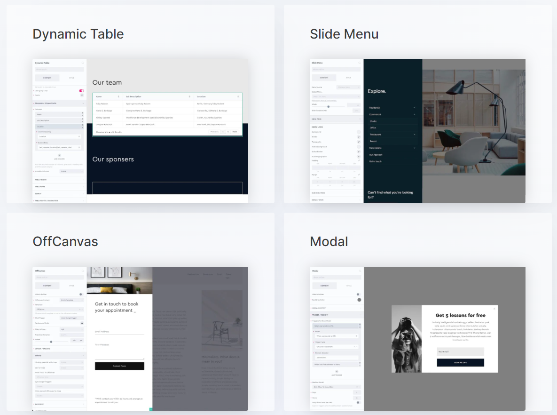Click Border edit icon under Menu Links
The image size is (557, 415).
[358, 137]
